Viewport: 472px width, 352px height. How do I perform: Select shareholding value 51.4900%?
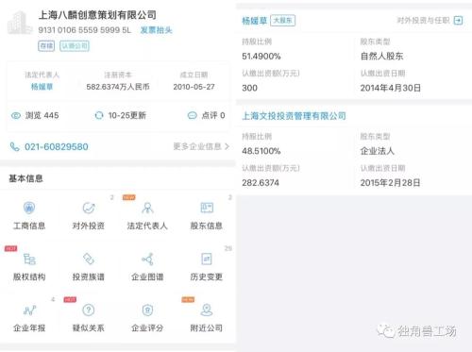261,57
